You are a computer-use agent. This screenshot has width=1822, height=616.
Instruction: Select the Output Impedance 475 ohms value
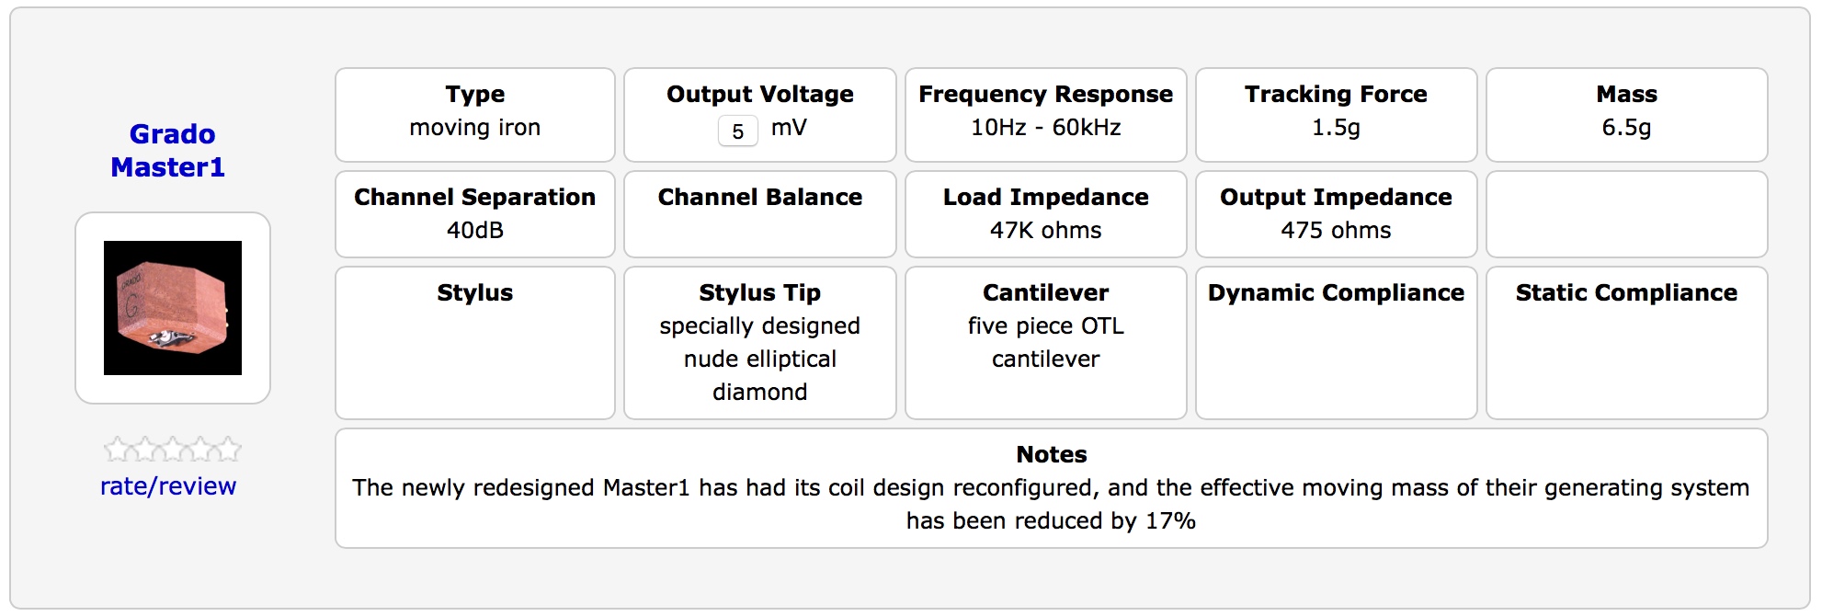pyautogui.click(x=1336, y=231)
